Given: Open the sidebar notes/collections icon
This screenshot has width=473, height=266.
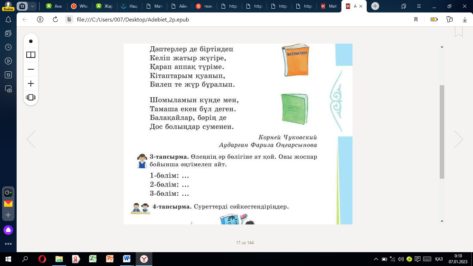Looking at the screenshot, I should [8, 34].
